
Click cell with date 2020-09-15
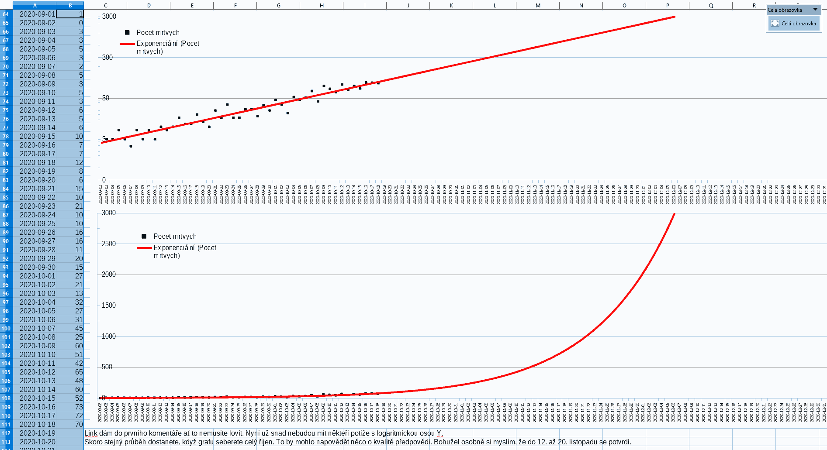click(35, 136)
